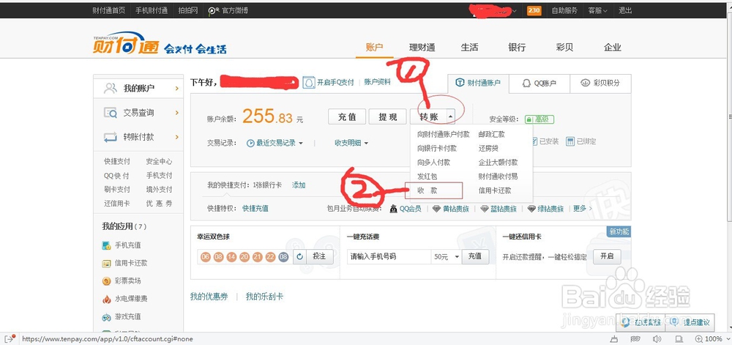The height and width of the screenshot is (345, 732).
Task: Select 信用卡还款 in the 转账 menu
Action: click(x=495, y=190)
